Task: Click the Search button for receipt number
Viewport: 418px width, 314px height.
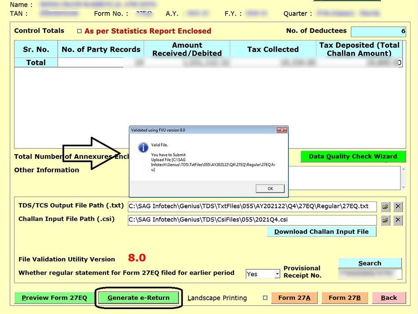Action: (370, 263)
